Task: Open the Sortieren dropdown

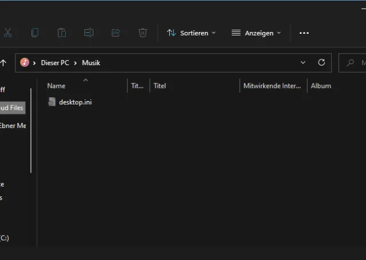Action: 192,33
